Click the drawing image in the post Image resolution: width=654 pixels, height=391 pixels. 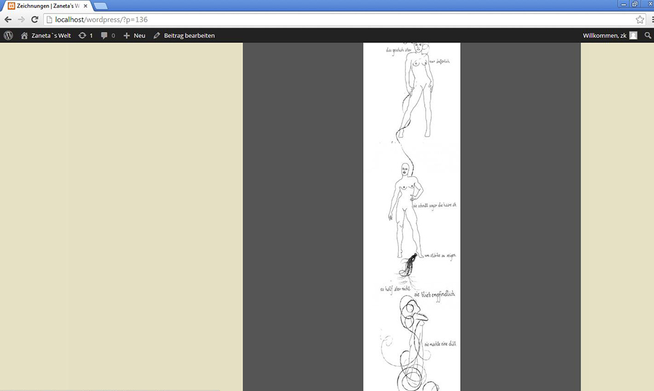(x=412, y=217)
